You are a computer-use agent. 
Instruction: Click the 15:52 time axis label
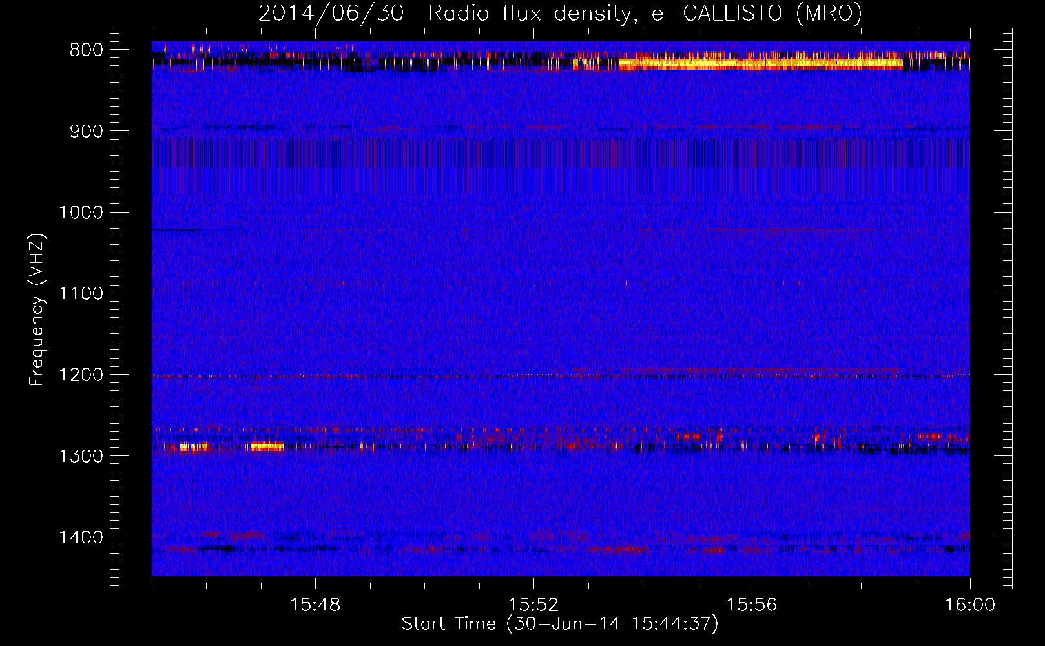533,605
